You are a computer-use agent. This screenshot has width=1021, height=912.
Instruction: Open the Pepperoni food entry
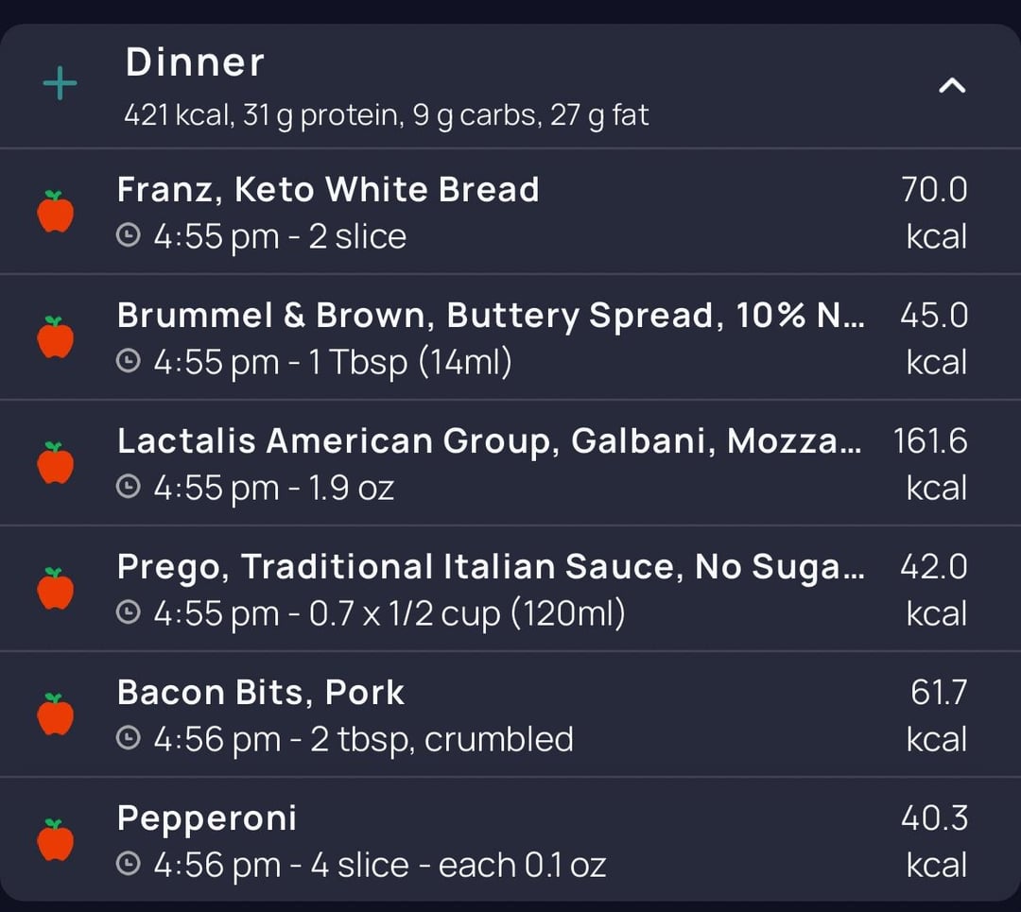pyautogui.click(x=207, y=818)
